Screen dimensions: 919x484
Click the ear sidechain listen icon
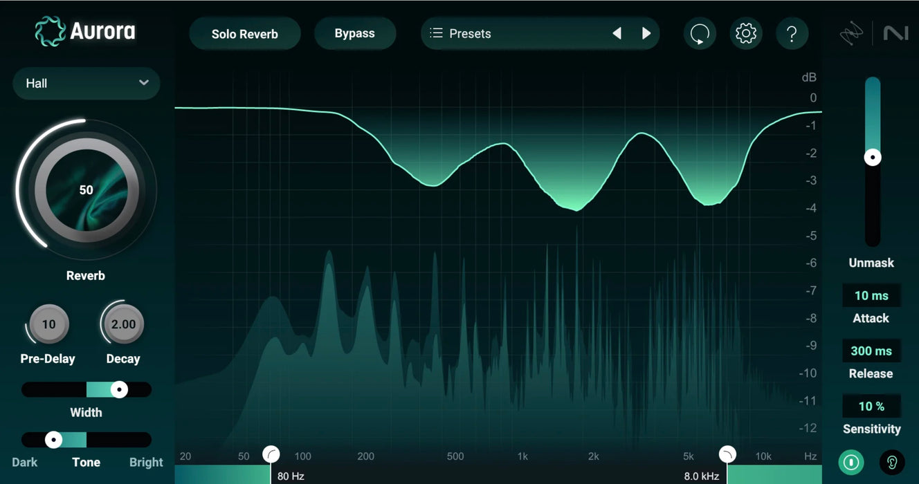tap(892, 462)
